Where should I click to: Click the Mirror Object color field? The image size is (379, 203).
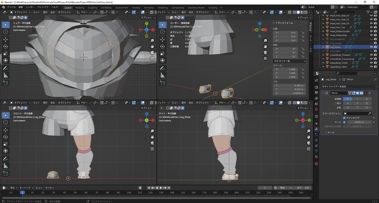(357, 113)
